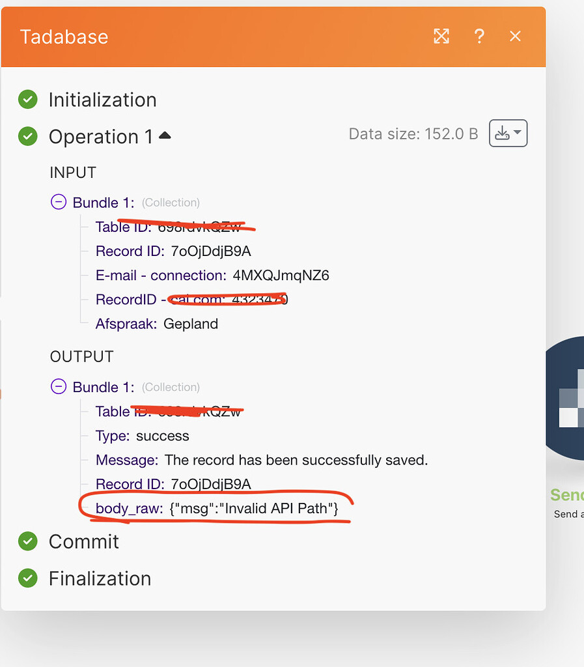This screenshot has height=667, width=584.
Task: Collapse Bundle 1 under OUTPUT
Action: pyautogui.click(x=59, y=386)
